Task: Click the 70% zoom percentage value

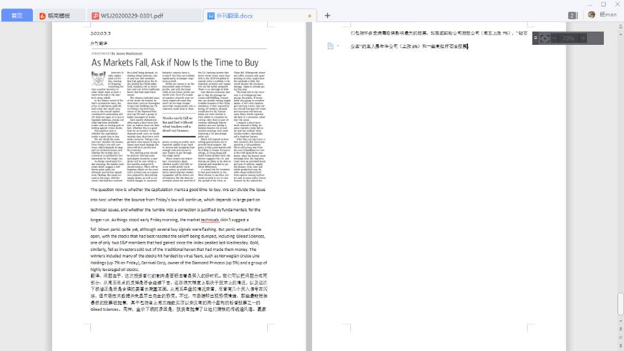Action: [x=568, y=38]
